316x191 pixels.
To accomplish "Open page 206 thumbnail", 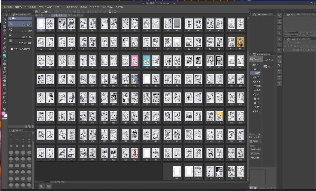I will click(x=177, y=172).
